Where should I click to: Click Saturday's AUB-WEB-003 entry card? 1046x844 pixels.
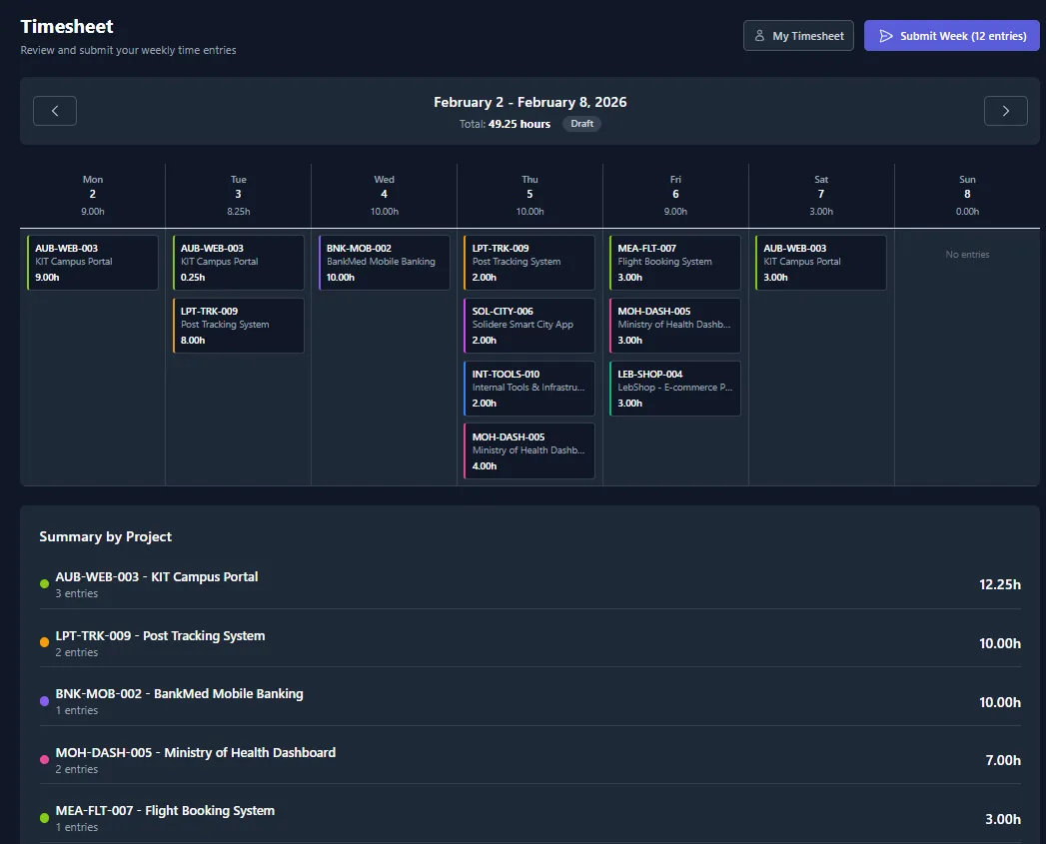820,262
